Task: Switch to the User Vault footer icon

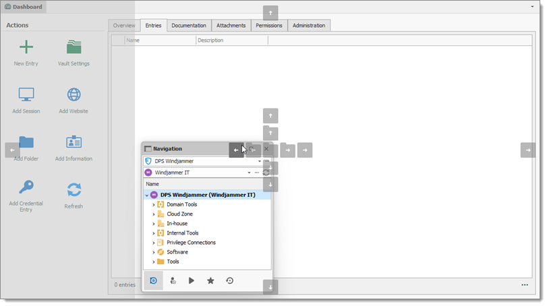Action: pyautogui.click(x=173, y=280)
